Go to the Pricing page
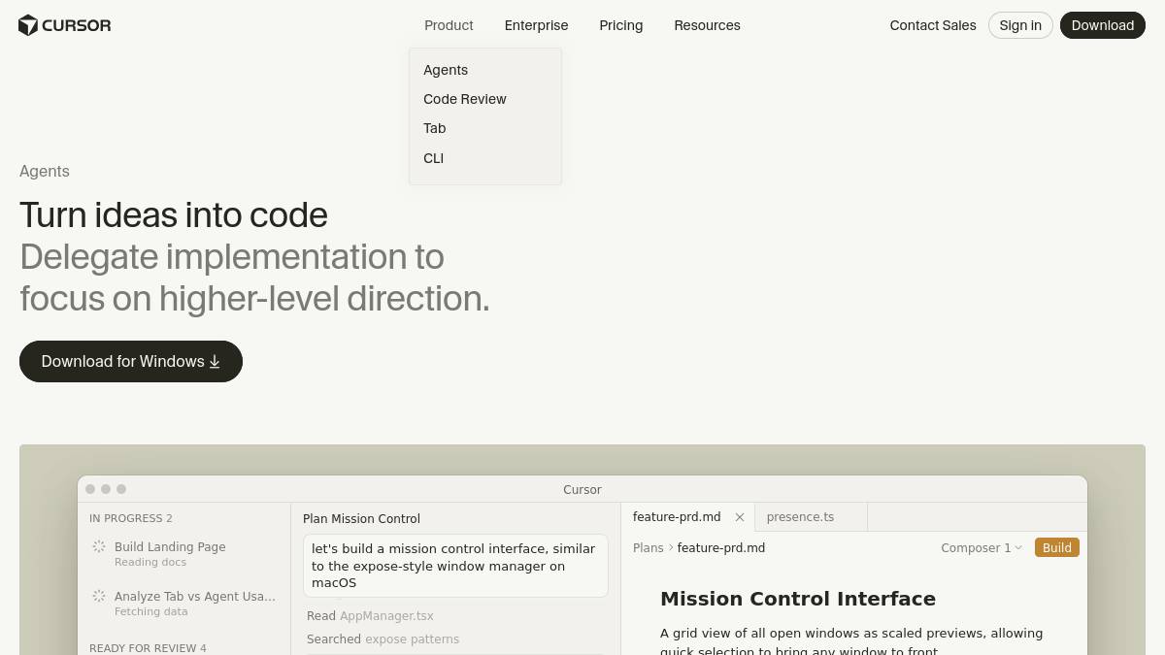The height and width of the screenshot is (655, 1165). point(621,25)
